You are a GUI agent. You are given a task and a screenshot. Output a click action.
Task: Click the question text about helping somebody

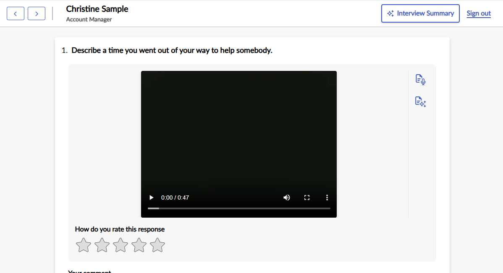tap(172, 50)
